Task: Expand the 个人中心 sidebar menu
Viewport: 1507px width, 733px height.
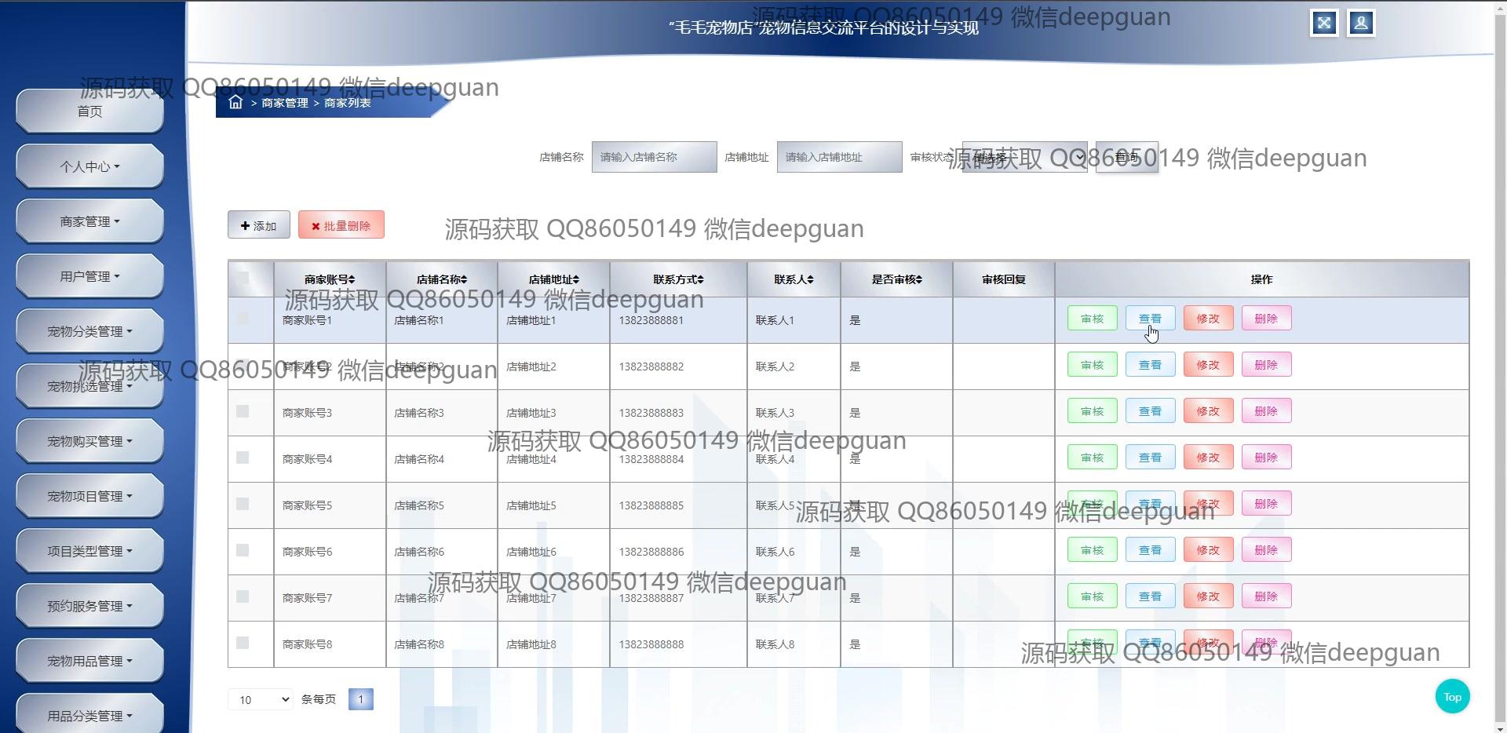Action: [89, 166]
